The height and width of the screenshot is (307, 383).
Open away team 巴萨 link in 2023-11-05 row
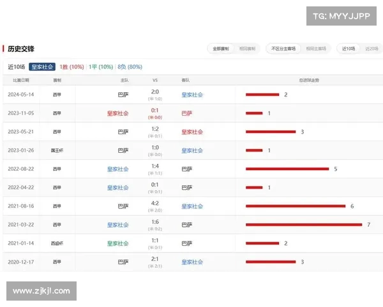click(187, 113)
